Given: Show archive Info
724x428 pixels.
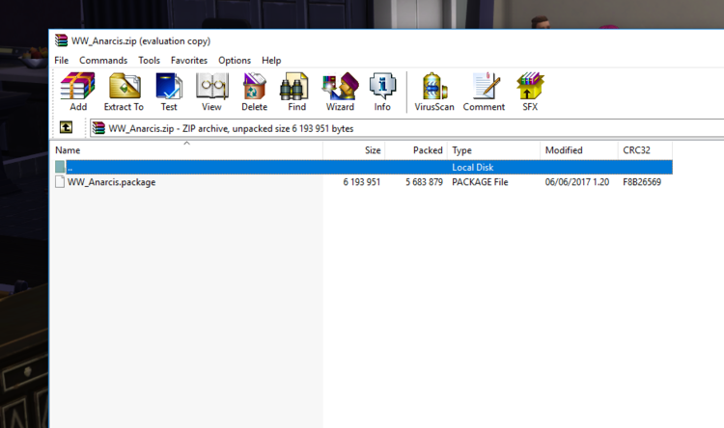Looking at the screenshot, I should tap(382, 92).
